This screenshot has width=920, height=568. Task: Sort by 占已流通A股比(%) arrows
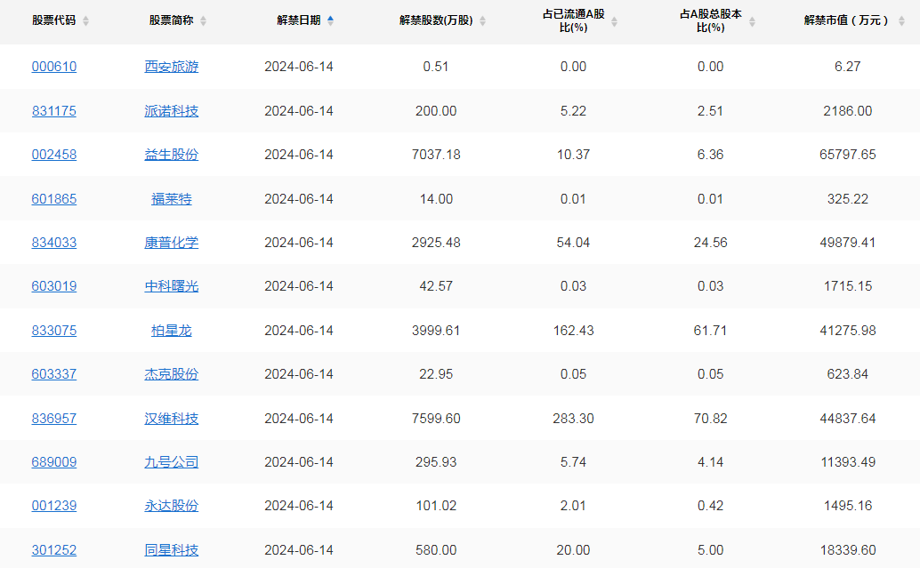click(x=614, y=22)
